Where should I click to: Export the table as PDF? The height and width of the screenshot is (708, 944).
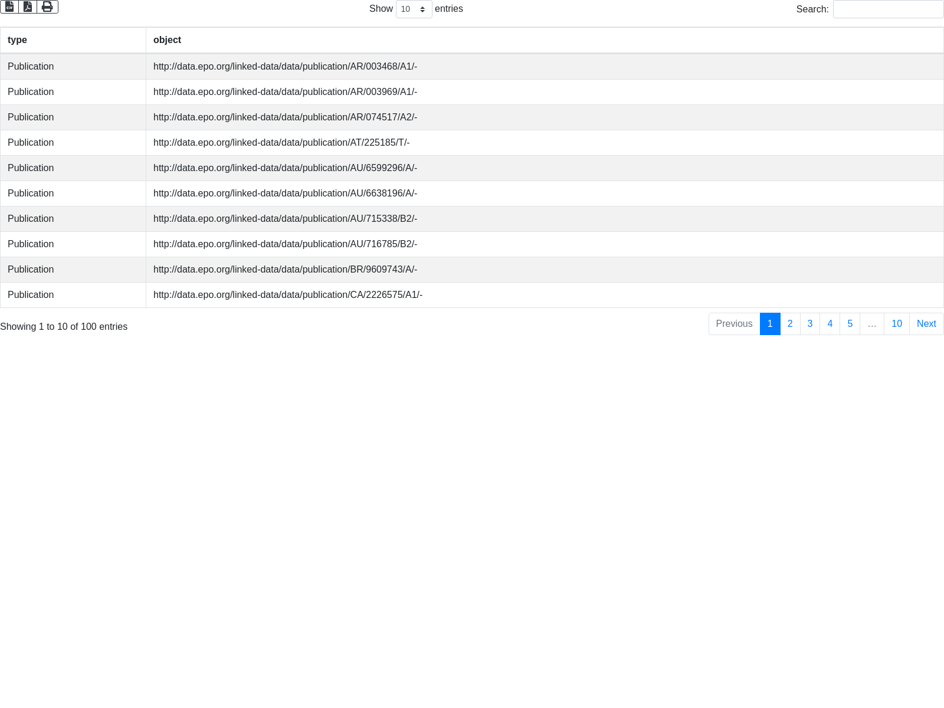(28, 7)
